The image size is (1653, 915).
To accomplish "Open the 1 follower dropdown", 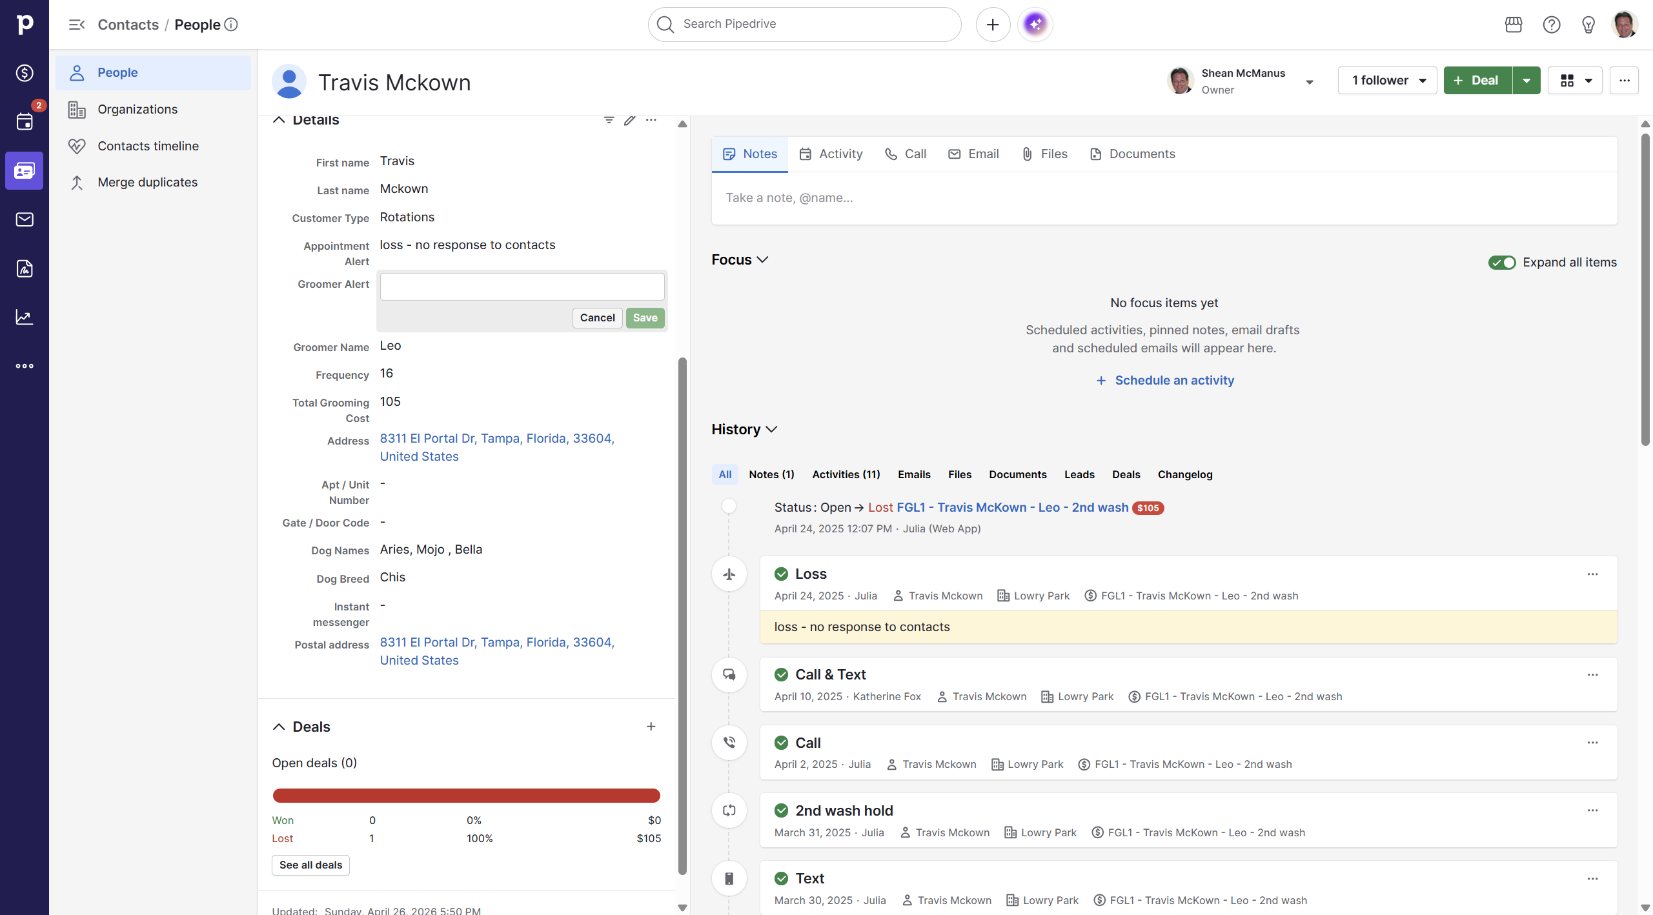I will [1387, 81].
